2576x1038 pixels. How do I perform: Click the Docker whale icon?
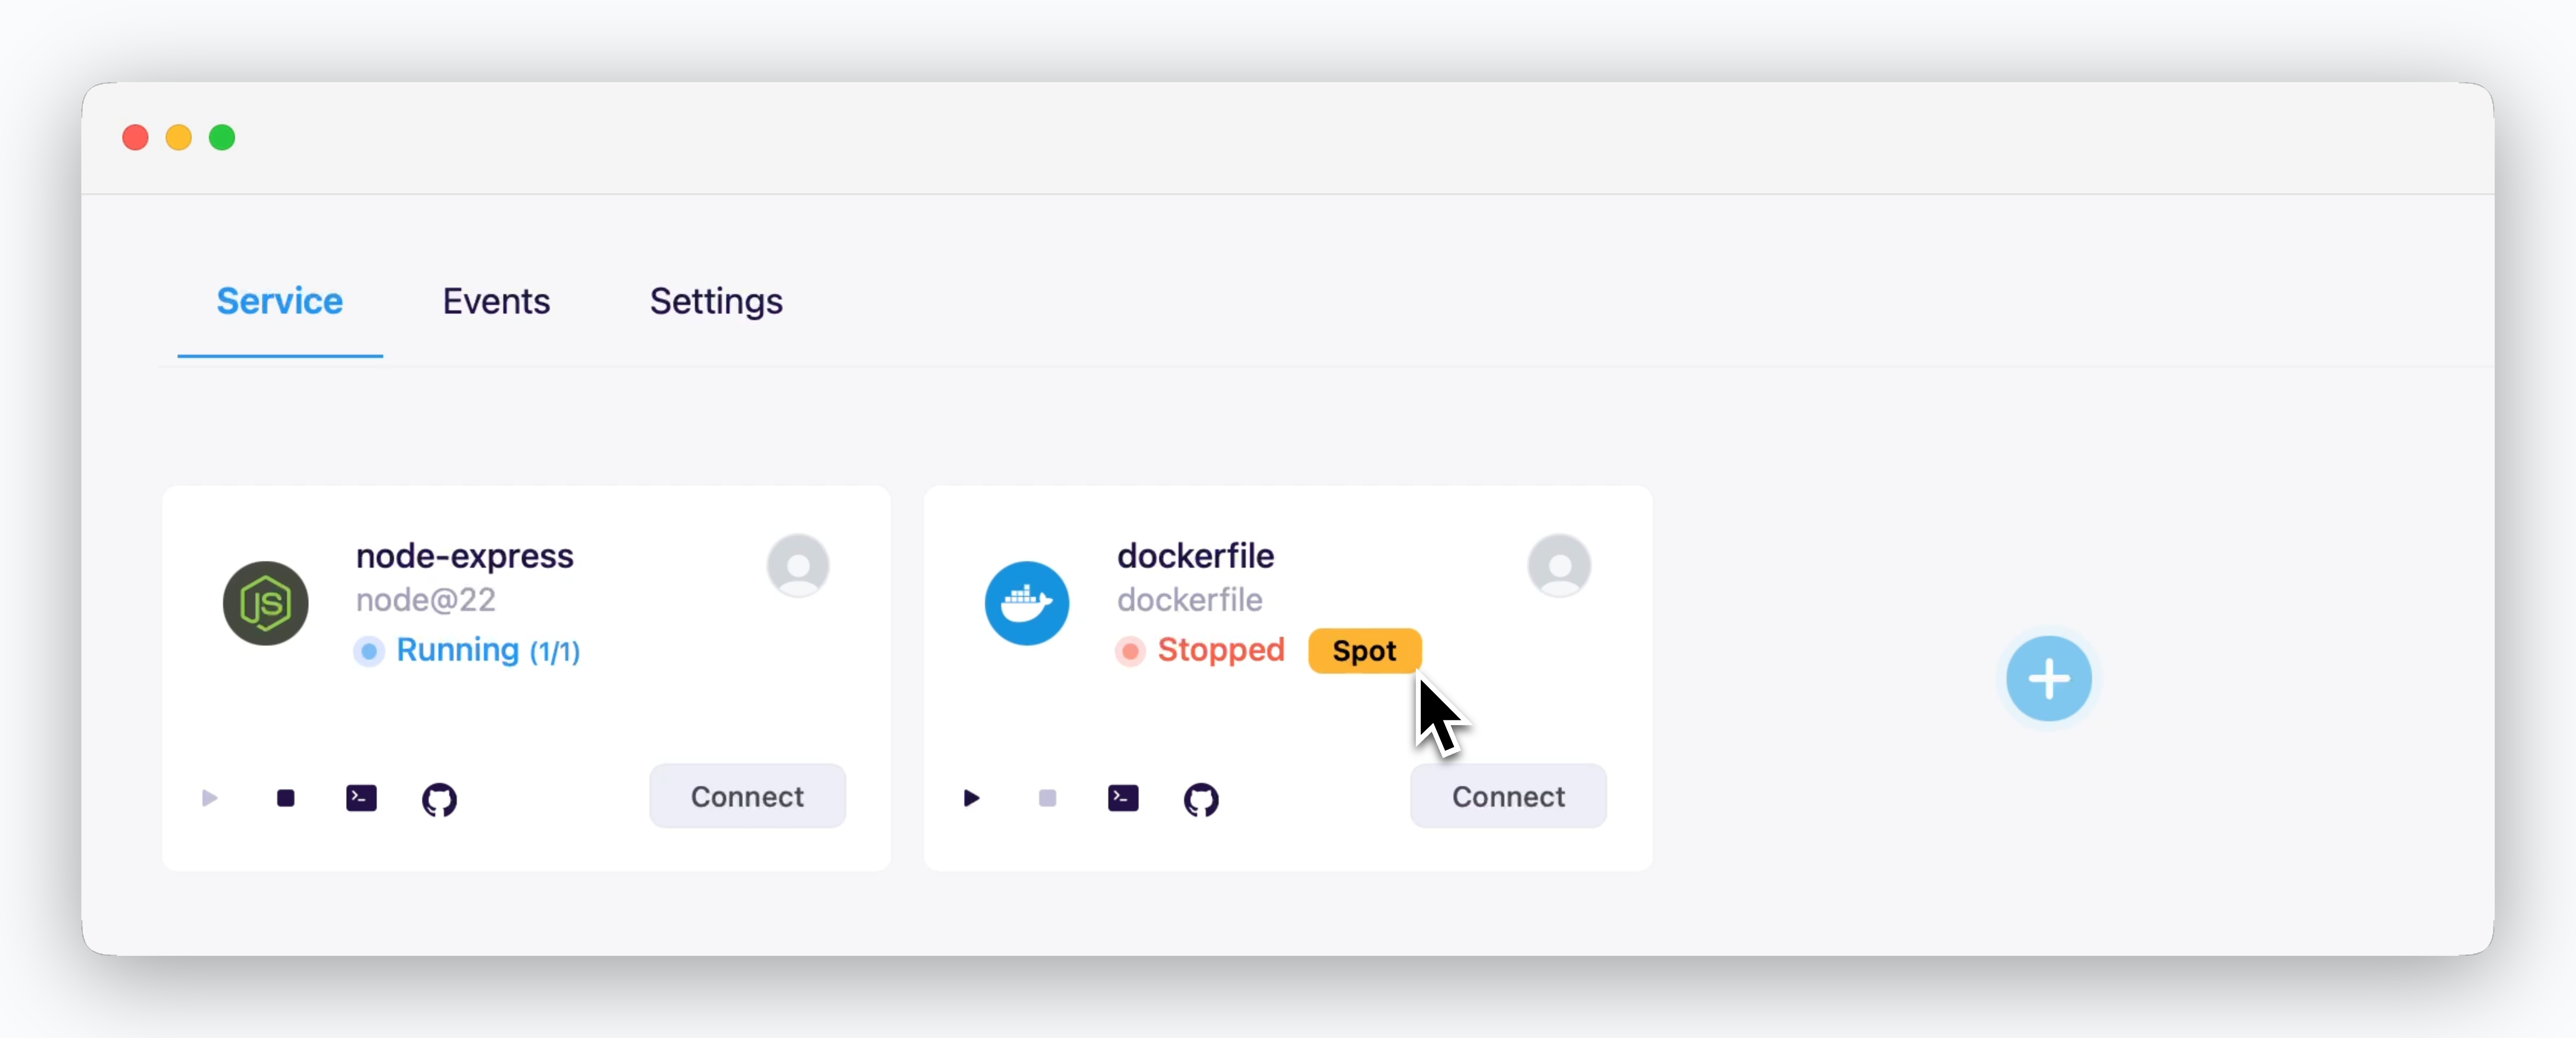pos(1027,603)
